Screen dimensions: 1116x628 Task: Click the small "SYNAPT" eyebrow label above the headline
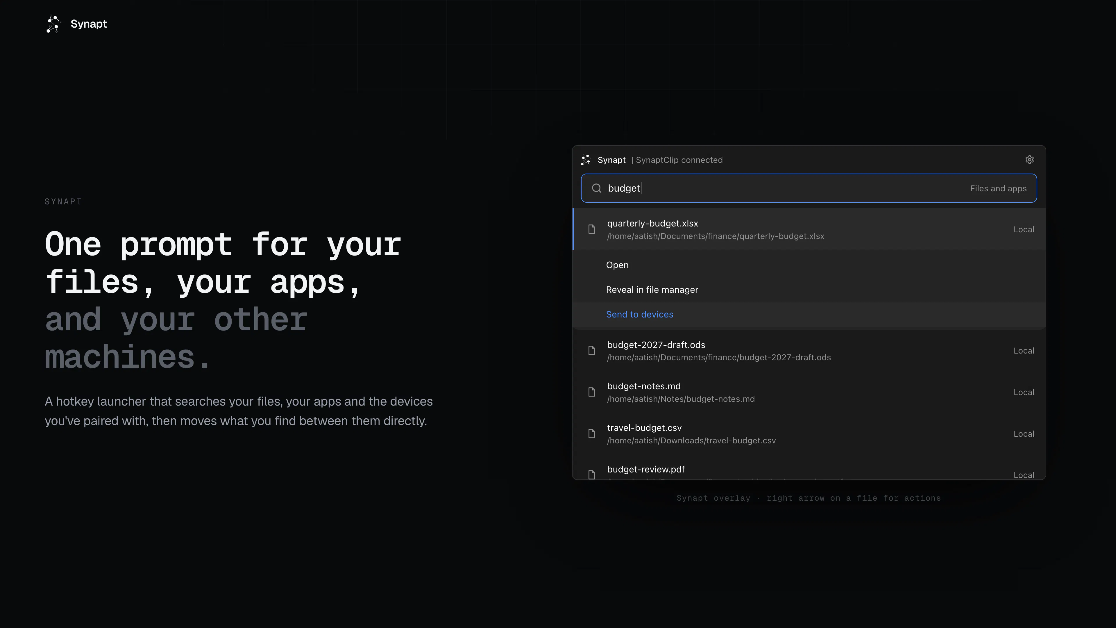point(63,201)
